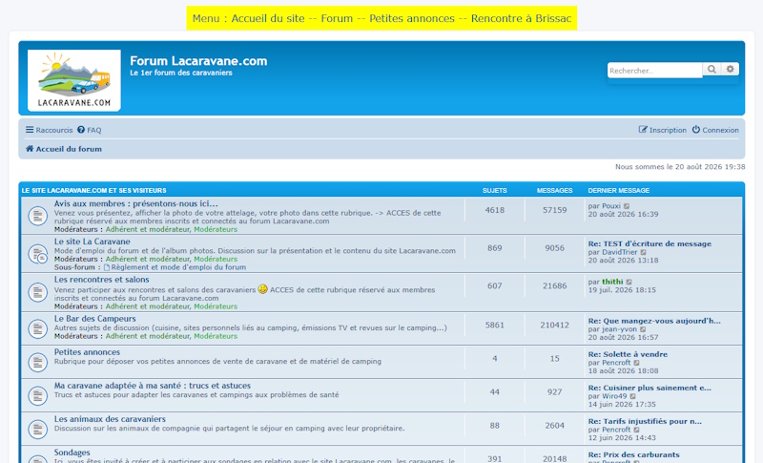763x463 pixels.
Task: Click the forum icon for Le Bar des Campeurs
Action: tap(37, 328)
